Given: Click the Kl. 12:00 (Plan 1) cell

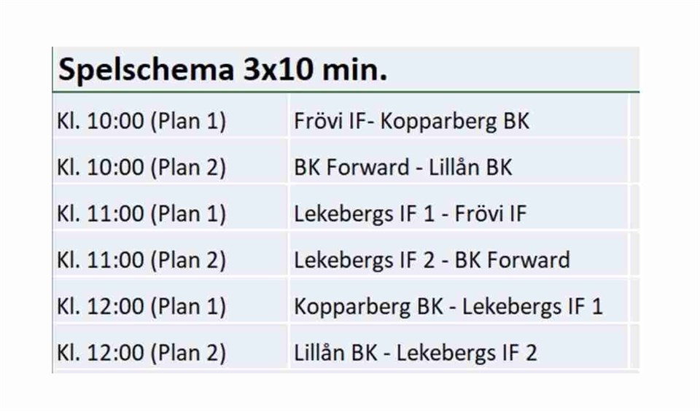Looking at the screenshot, I should click(x=141, y=306).
